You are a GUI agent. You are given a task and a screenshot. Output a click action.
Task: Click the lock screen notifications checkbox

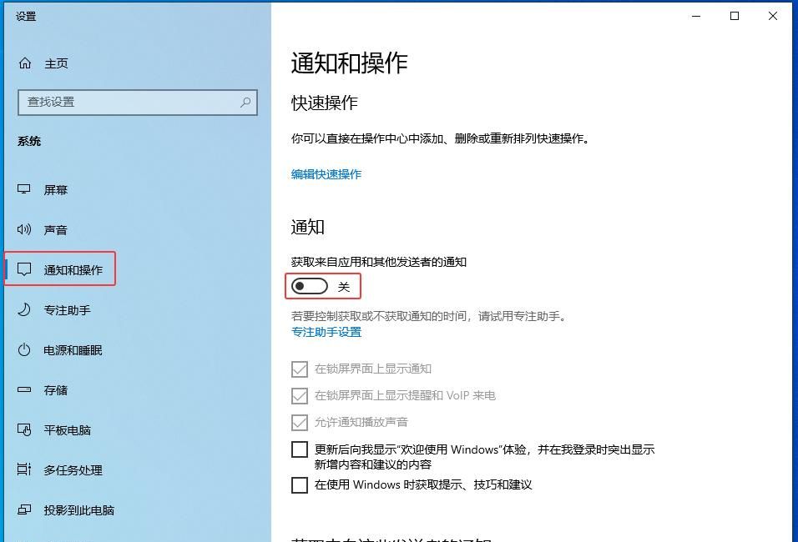click(x=300, y=368)
